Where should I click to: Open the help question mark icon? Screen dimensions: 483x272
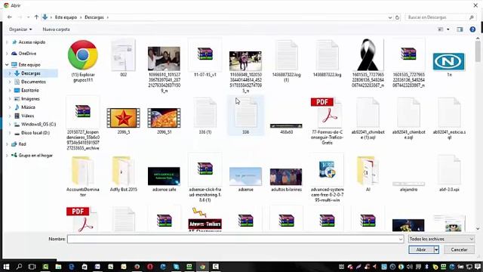tap(472, 29)
